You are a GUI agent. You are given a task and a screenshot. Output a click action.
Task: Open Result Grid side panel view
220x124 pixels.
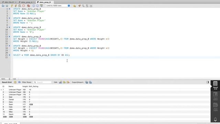click(215, 85)
